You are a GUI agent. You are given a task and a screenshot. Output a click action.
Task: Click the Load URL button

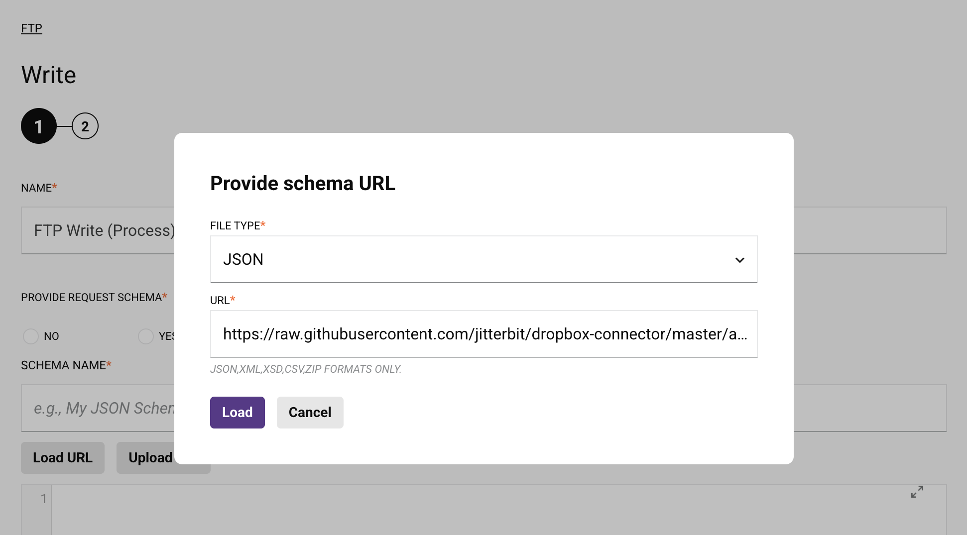coord(63,457)
